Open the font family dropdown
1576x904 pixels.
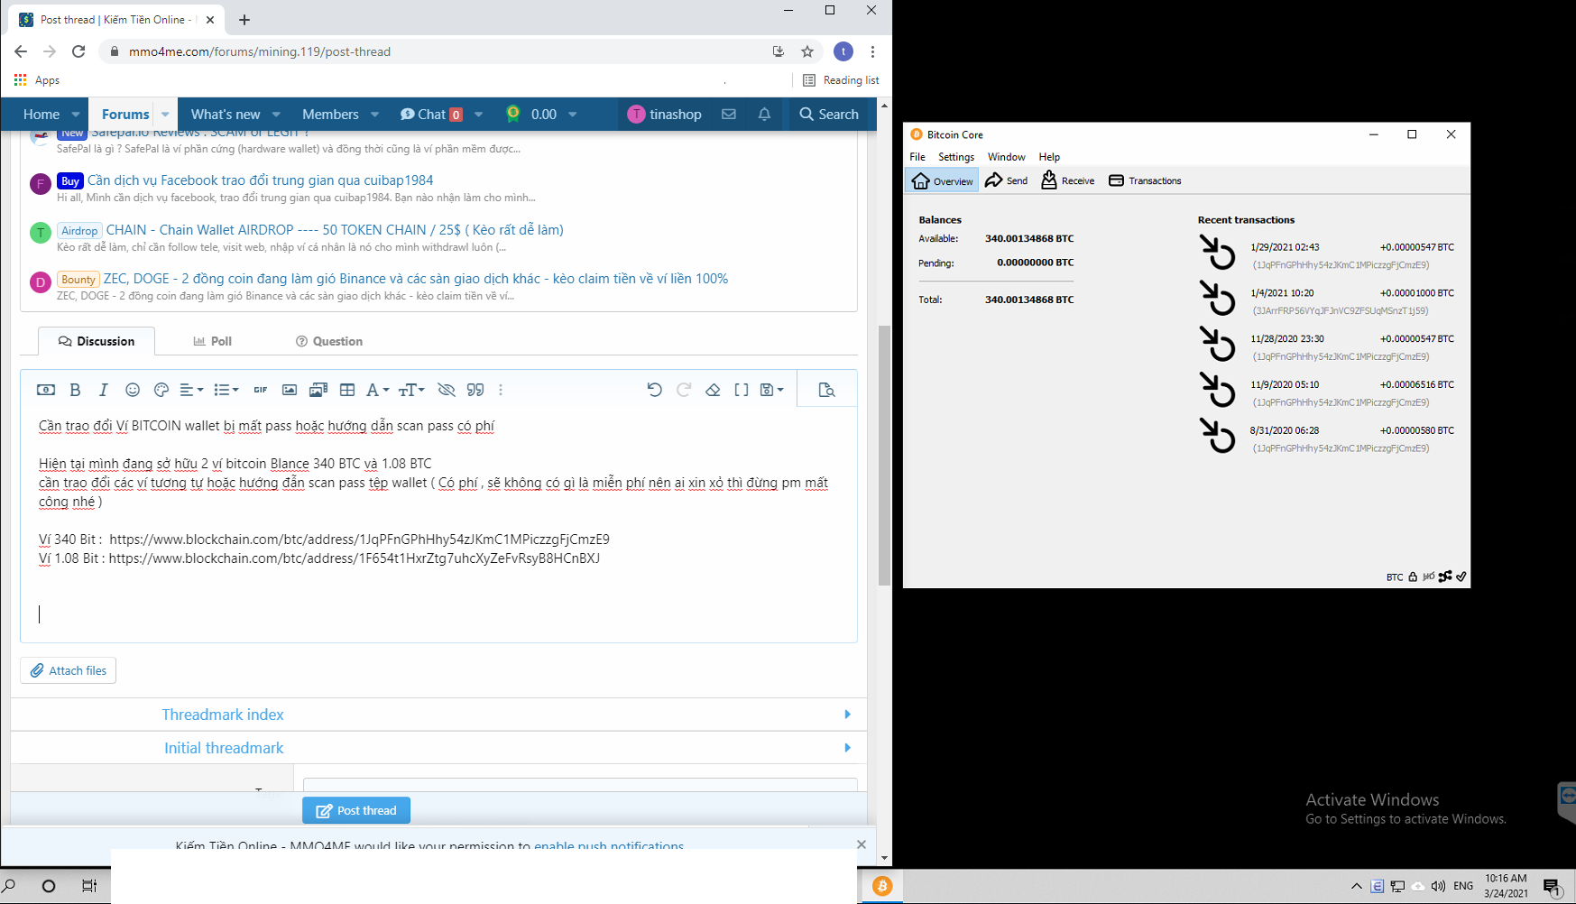tap(377, 390)
